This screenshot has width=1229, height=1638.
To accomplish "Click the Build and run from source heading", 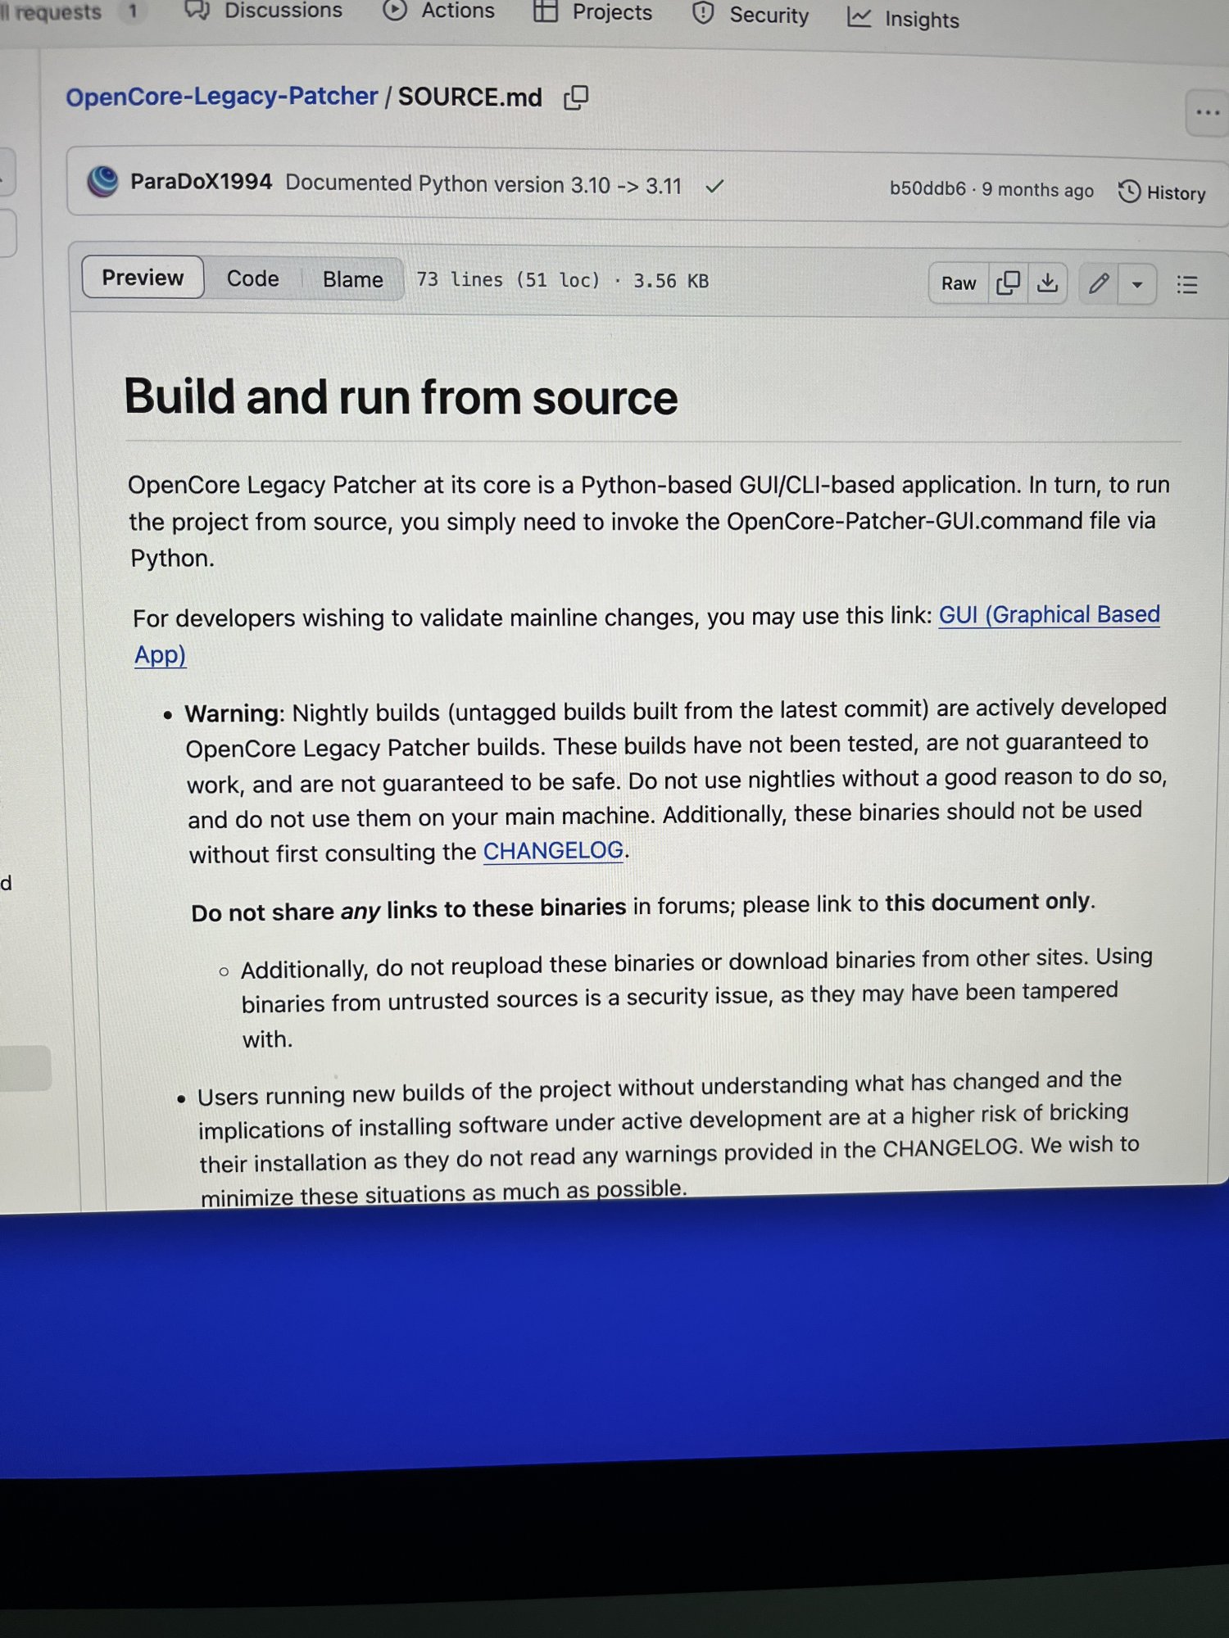I will 401,397.
